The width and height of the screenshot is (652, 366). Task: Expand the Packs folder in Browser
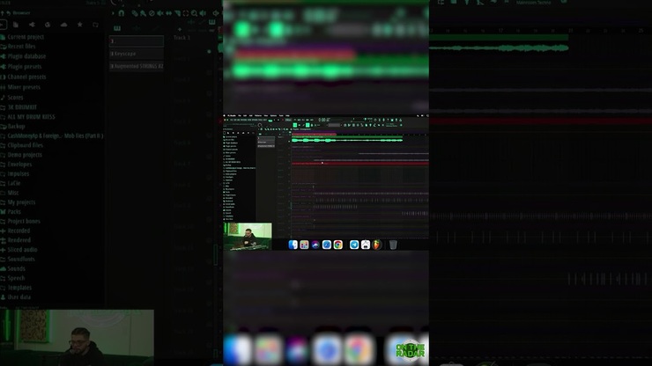(14, 212)
